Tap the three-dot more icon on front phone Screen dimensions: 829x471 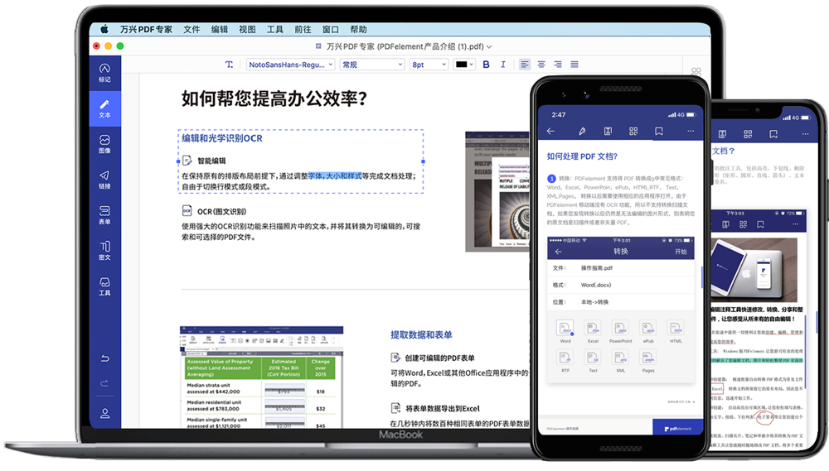(691, 131)
